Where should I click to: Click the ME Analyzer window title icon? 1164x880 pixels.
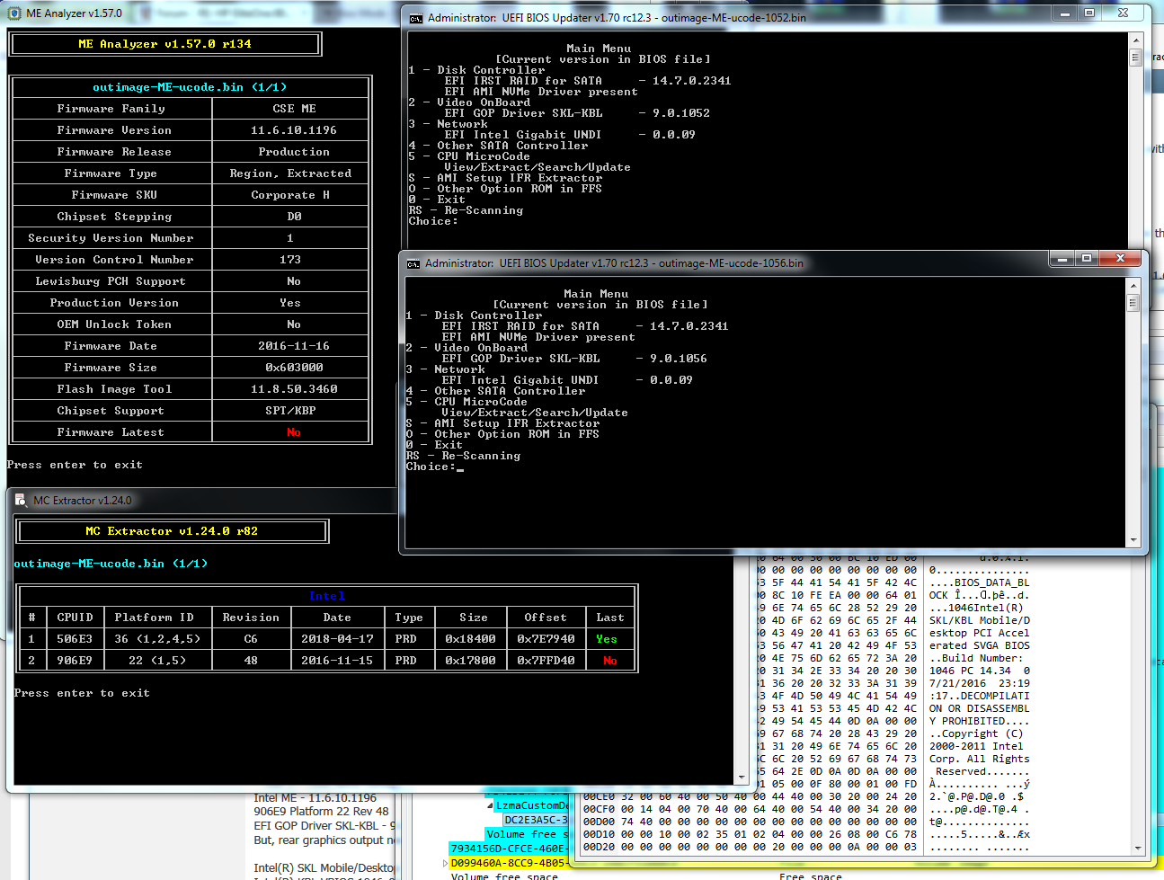(15, 13)
